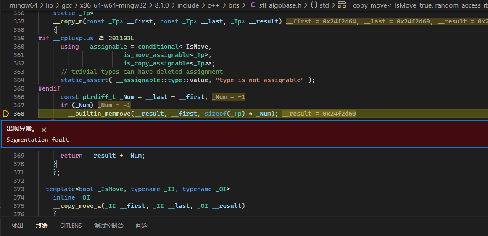
Task: Click line number 375 in the gutter
Action: [19, 205]
